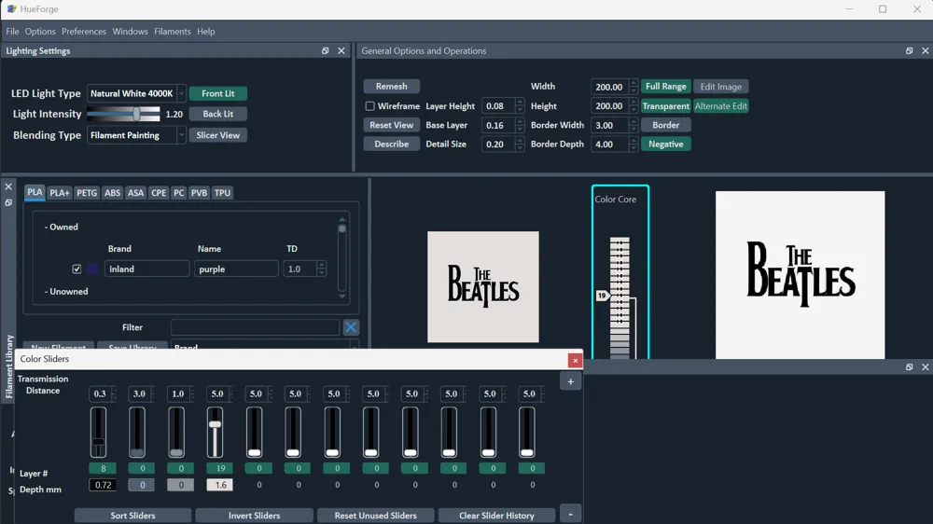Open the Blending Type dropdown
This screenshot has height=524, width=933.
coord(136,135)
